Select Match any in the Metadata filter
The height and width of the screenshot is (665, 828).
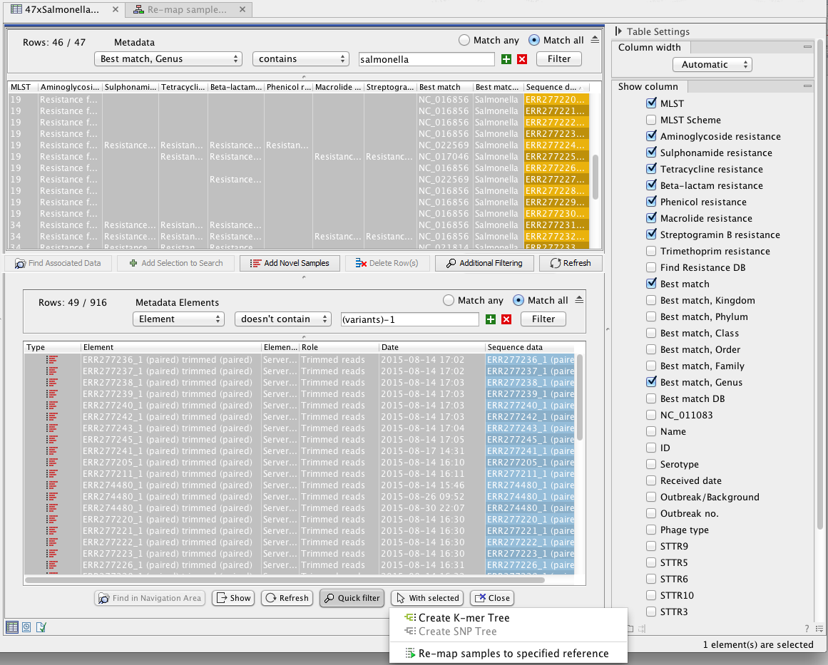(464, 41)
